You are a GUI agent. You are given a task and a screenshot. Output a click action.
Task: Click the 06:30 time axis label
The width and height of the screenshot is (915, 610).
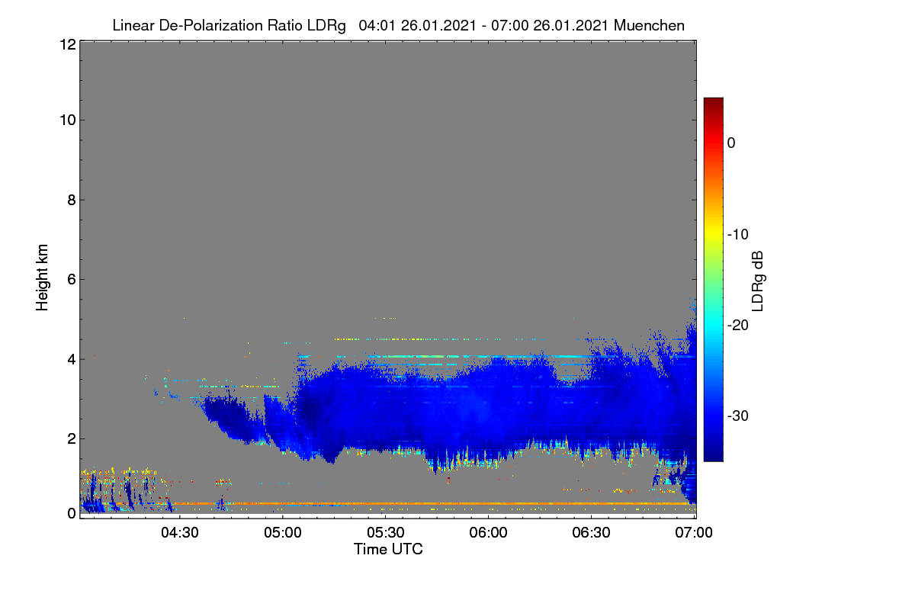[x=591, y=533]
